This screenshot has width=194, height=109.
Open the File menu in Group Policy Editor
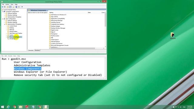3,5
